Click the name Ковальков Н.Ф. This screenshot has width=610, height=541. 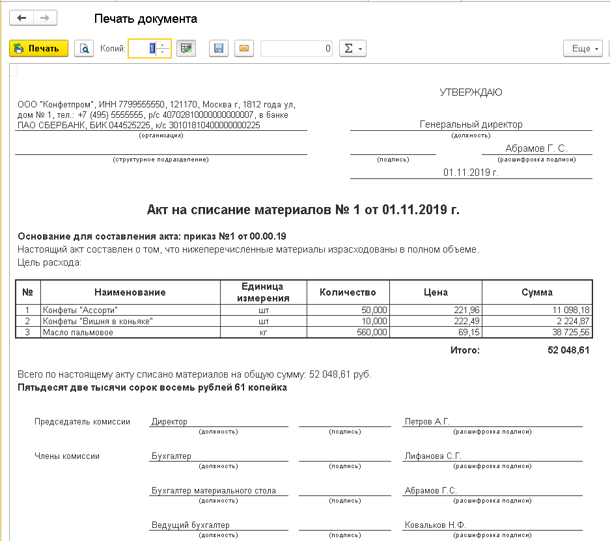click(436, 525)
